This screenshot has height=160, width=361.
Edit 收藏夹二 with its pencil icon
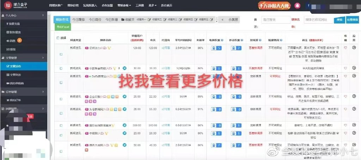tap(165, 20)
